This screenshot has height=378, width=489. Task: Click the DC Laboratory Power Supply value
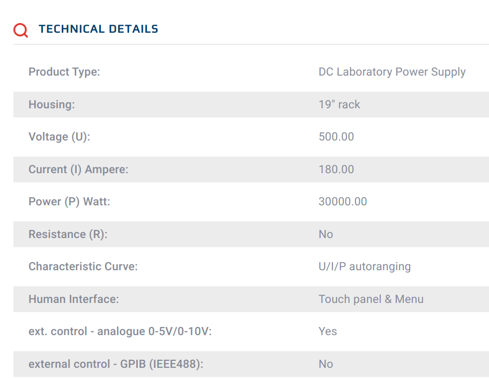coord(392,72)
